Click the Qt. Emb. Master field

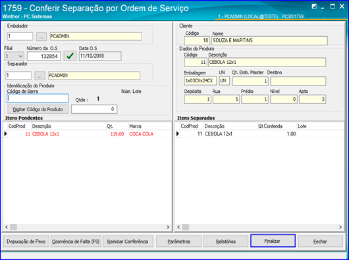coord(250,81)
